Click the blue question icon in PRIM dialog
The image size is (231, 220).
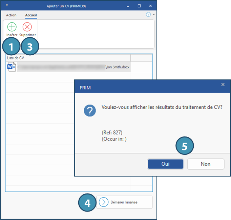coord(90,111)
